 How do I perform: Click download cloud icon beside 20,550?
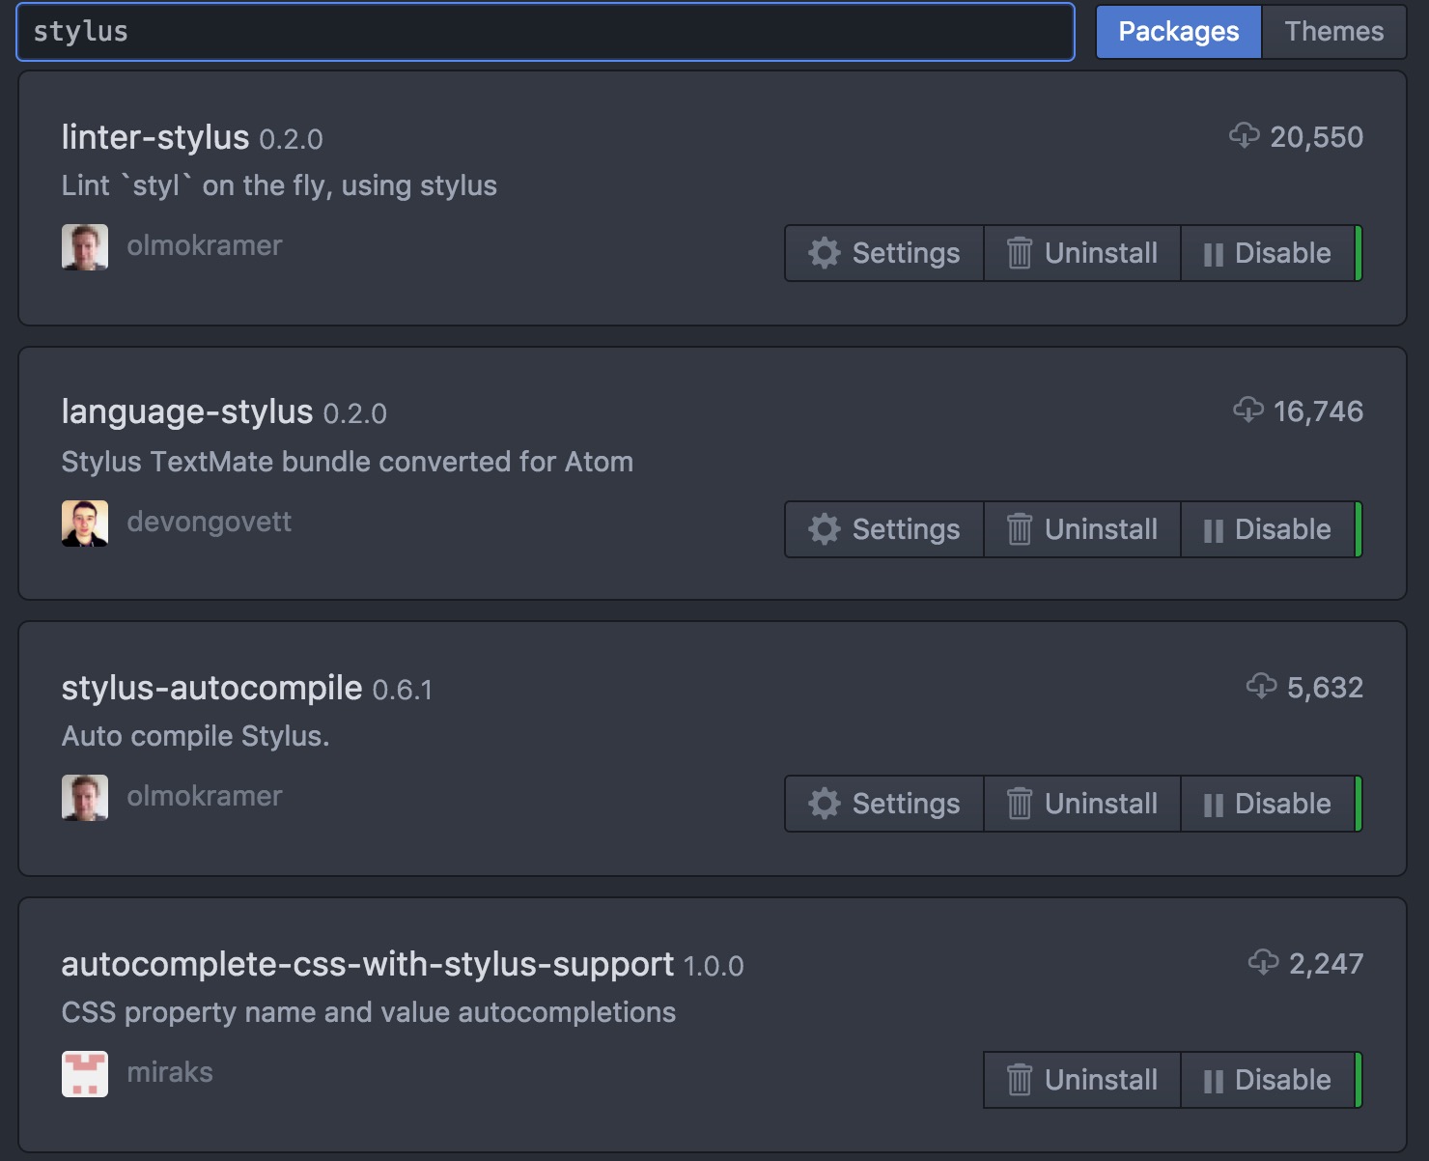(x=1245, y=135)
